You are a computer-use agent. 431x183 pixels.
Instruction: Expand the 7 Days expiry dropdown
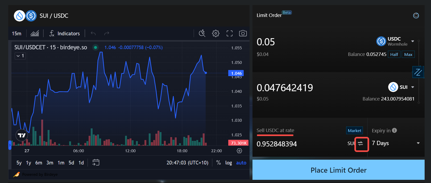pos(396,143)
